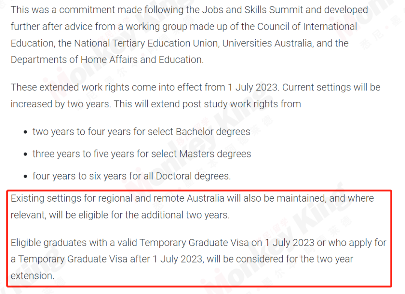
Task: Click the bullet before 'three years to five years'
Action: pyautogui.click(x=25, y=154)
